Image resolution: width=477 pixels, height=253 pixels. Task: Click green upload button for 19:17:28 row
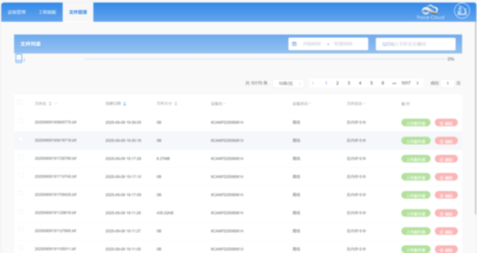click(416, 159)
